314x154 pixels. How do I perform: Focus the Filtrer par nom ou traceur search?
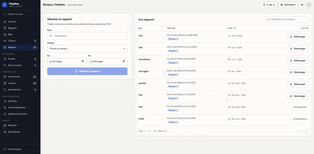287,19
